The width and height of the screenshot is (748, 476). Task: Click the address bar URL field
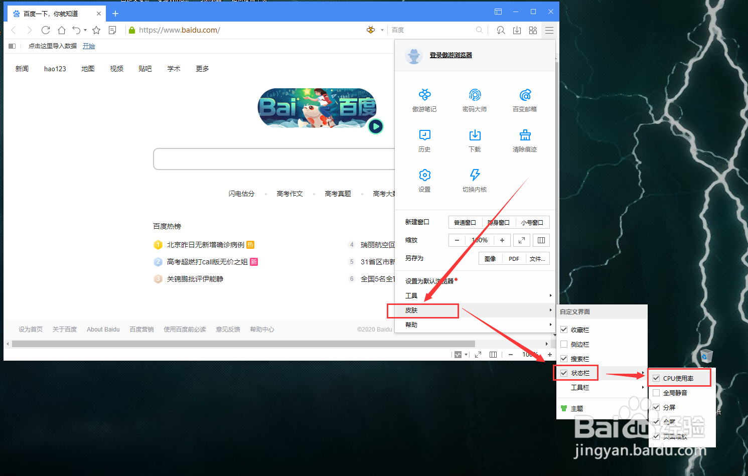pos(246,30)
